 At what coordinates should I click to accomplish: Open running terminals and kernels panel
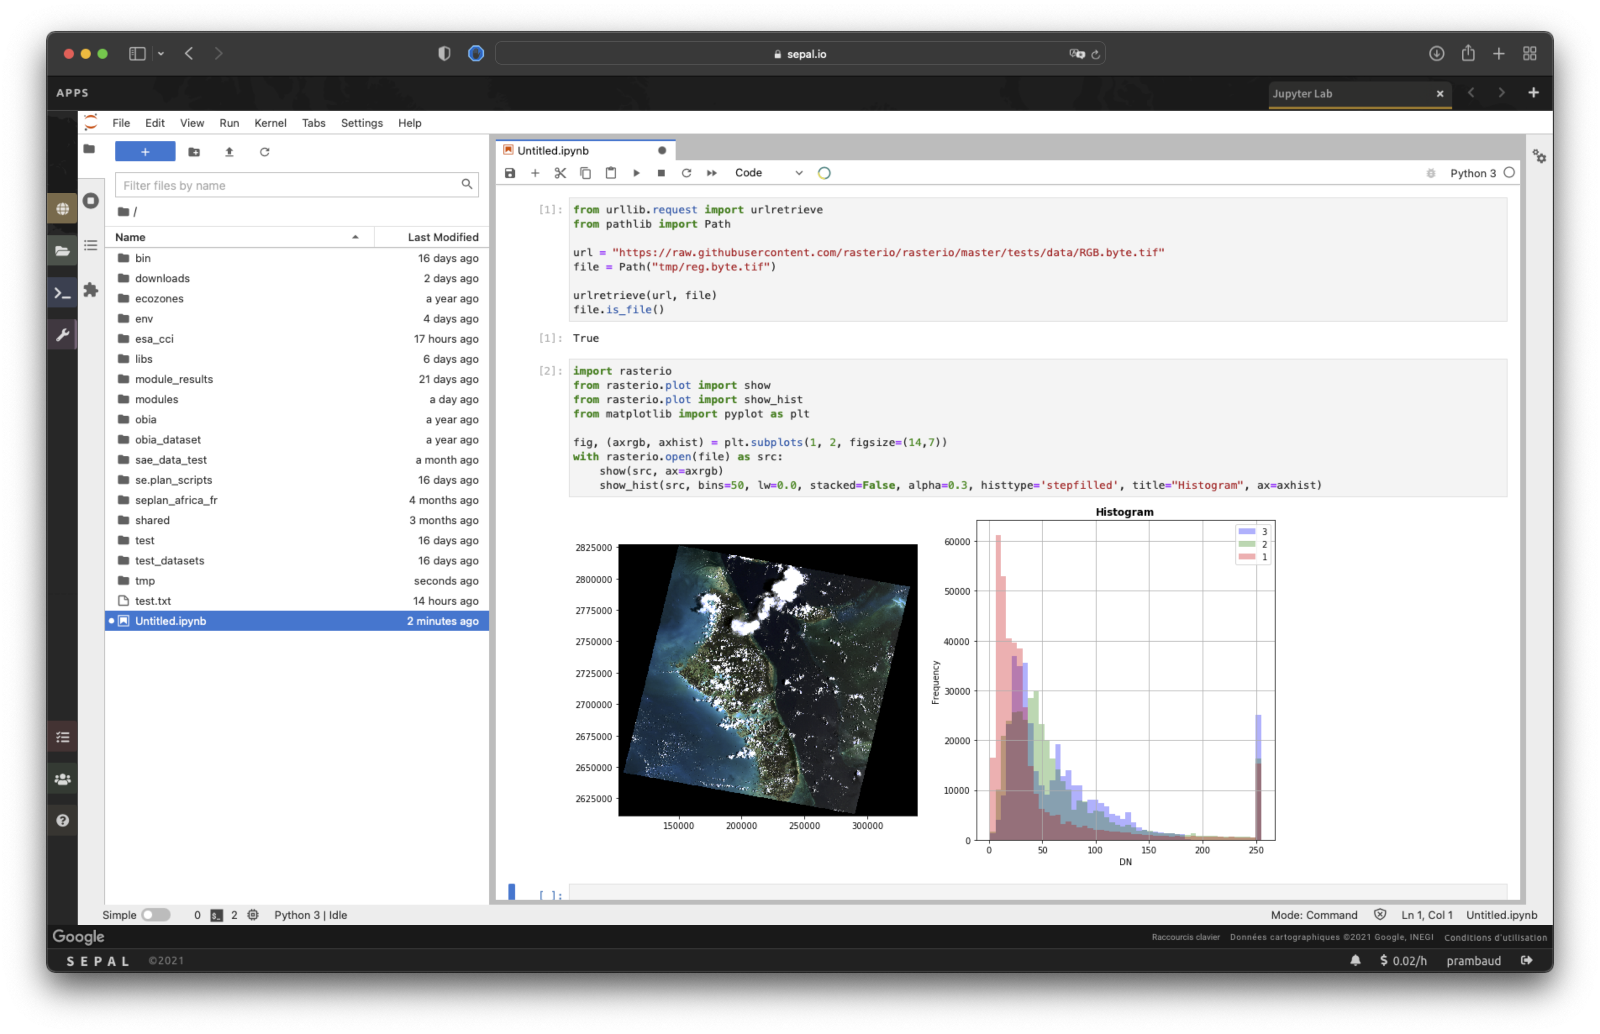tap(91, 201)
